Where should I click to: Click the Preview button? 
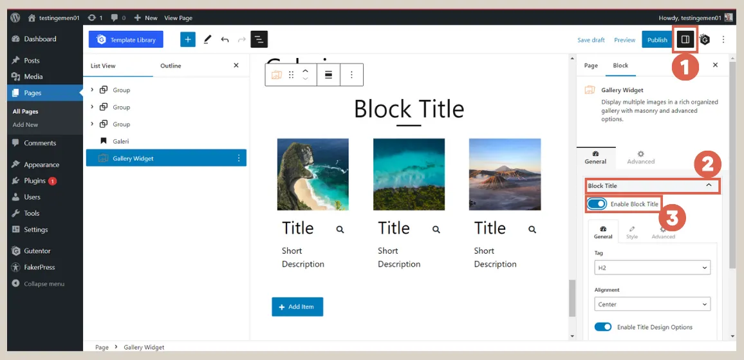(624, 40)
